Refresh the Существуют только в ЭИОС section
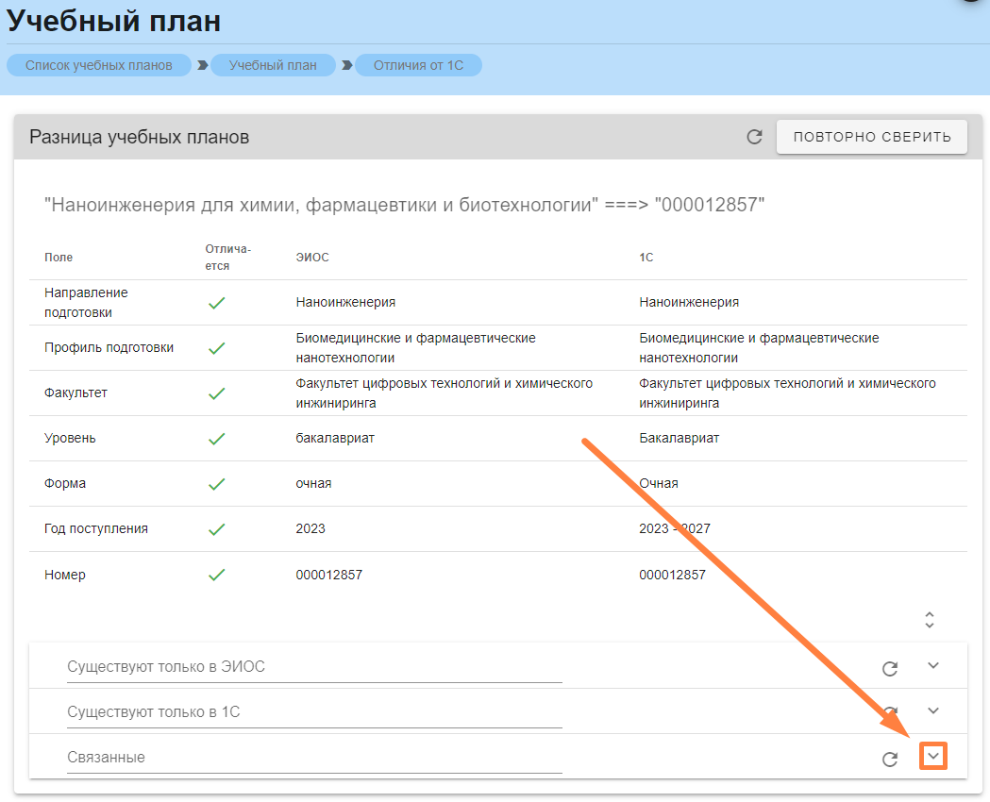The height and width of the screenshot is (802, 990). (889, 668)
